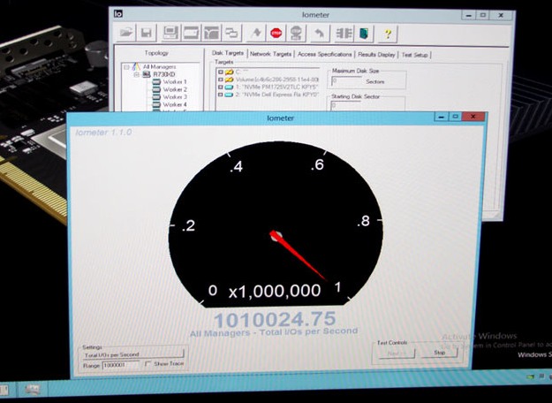Click the Exit door icon in toolbar
The height and width of the screenshot is (403, 552).
[364, 34]
